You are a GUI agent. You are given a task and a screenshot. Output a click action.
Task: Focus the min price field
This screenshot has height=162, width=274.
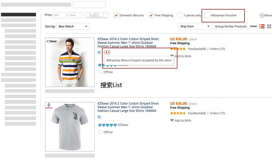(60, 15)
